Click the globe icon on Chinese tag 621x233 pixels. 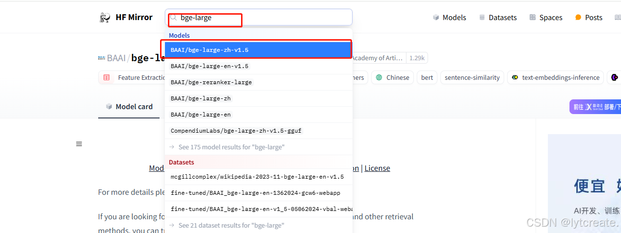click(x=378, y=77)
